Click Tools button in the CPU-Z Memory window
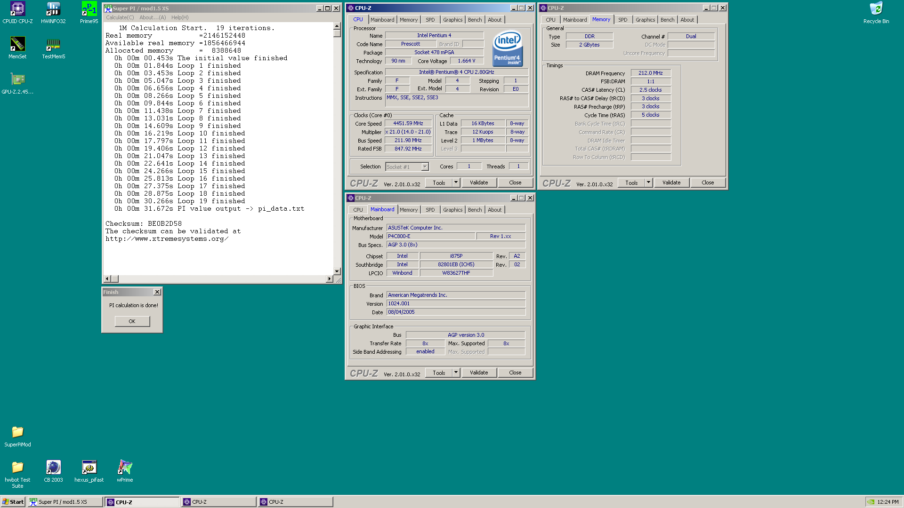Screen dimensions: 904x508 tap(631, 183)
